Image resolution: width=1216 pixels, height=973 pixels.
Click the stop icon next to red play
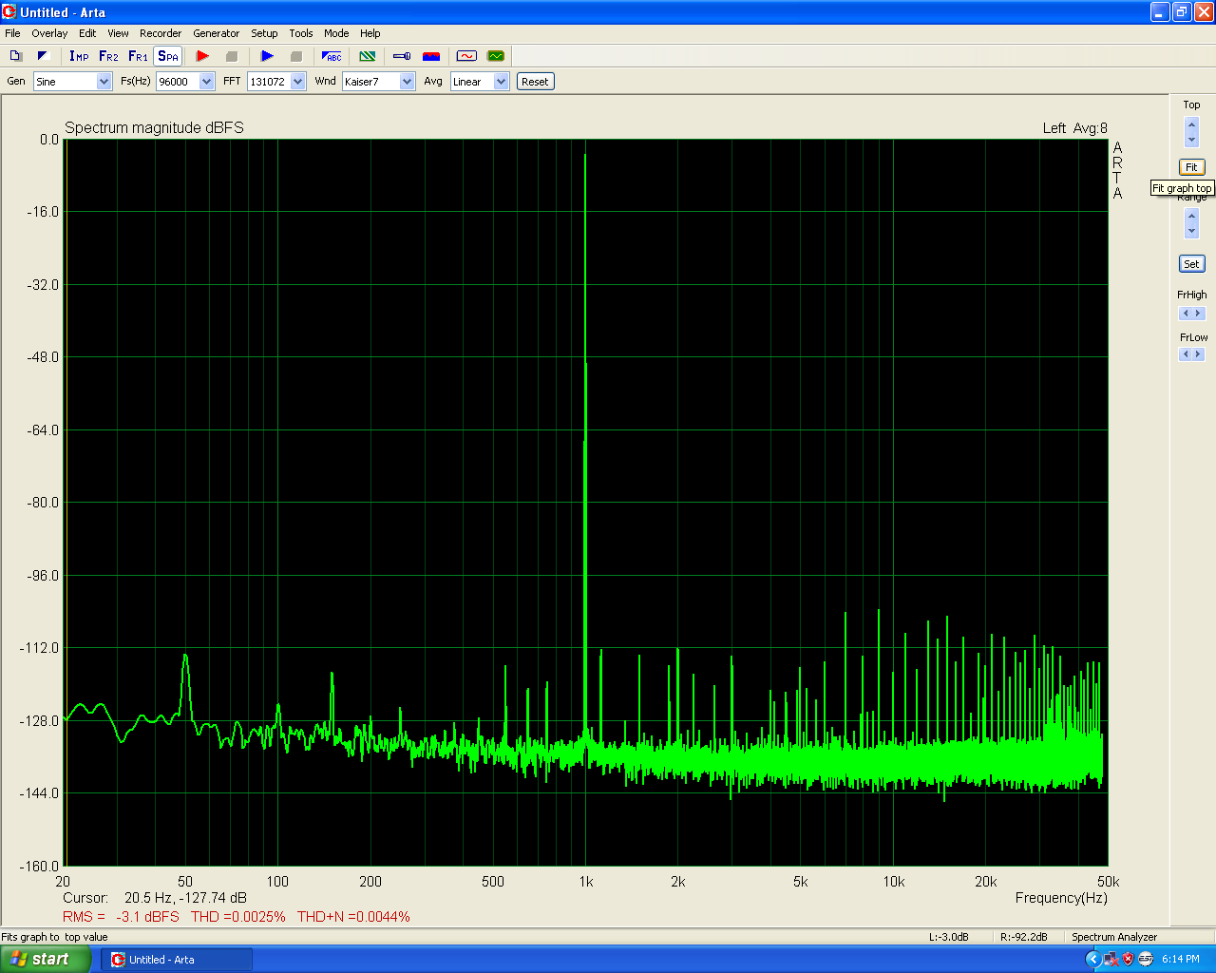231,56
